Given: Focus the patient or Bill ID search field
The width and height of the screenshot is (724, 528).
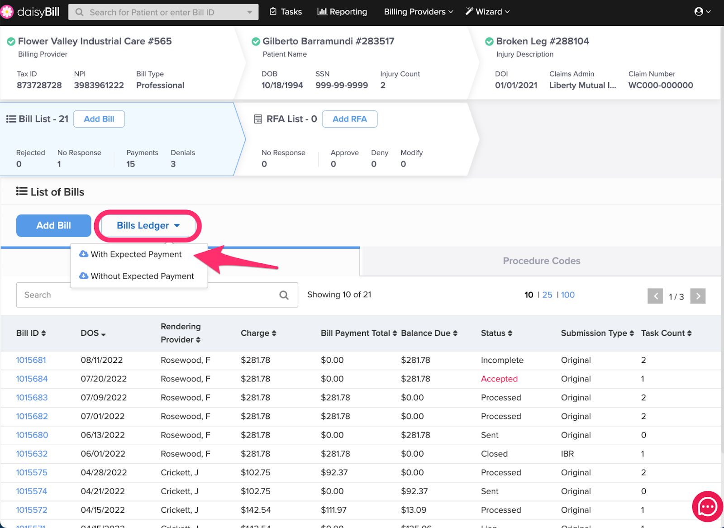Looking at the screenshot, I should click(x=164, y=12).
